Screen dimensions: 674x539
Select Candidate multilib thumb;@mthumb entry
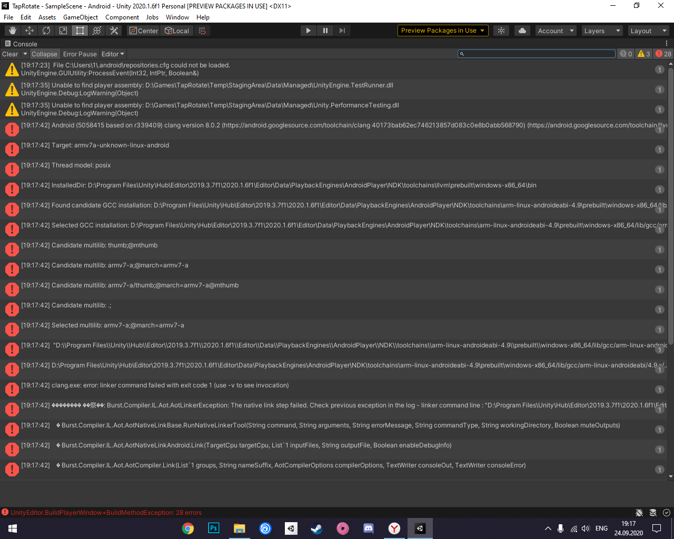(333, 249)
